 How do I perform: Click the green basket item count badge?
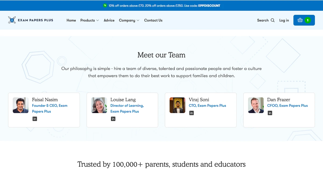coord(308,20)
